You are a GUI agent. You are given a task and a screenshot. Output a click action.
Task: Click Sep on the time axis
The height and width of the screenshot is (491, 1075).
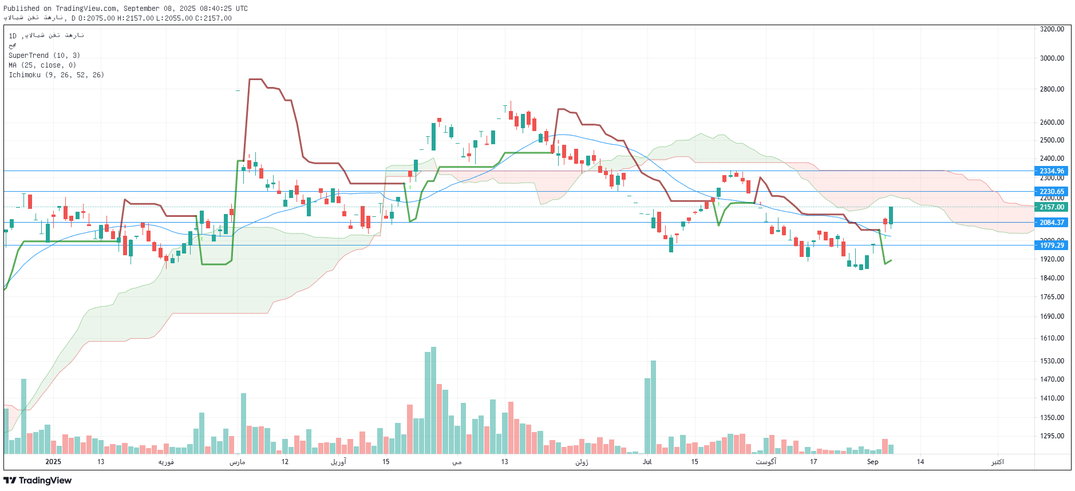(872, 462)
